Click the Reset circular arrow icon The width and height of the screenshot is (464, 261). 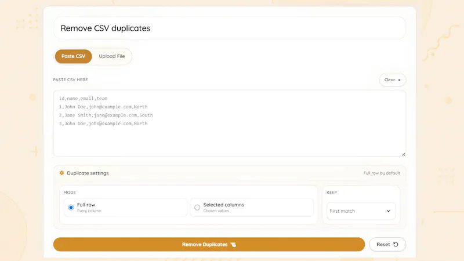(x=396, y=244)
